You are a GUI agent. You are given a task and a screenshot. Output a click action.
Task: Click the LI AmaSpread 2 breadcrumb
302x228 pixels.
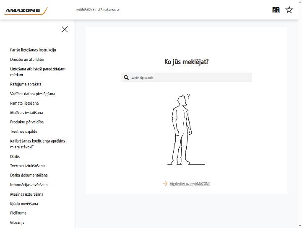coord(108,10)
